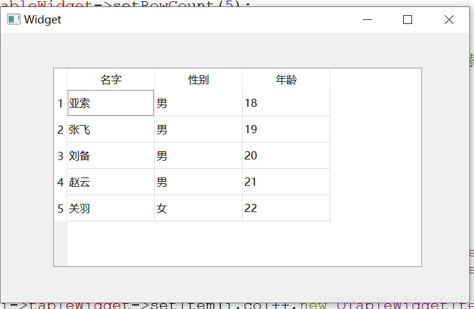The image size is (474, 309).
Task: Maximize the Widget window
Action: pos(407,20)
